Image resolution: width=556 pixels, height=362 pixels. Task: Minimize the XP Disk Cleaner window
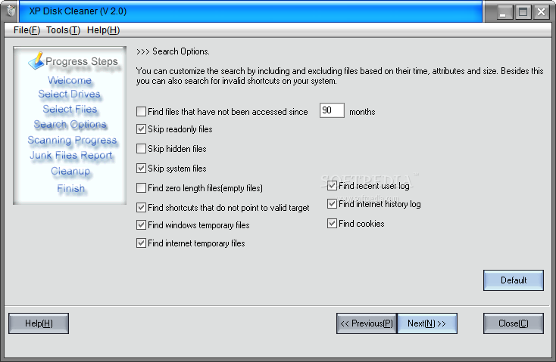point(504,11)
